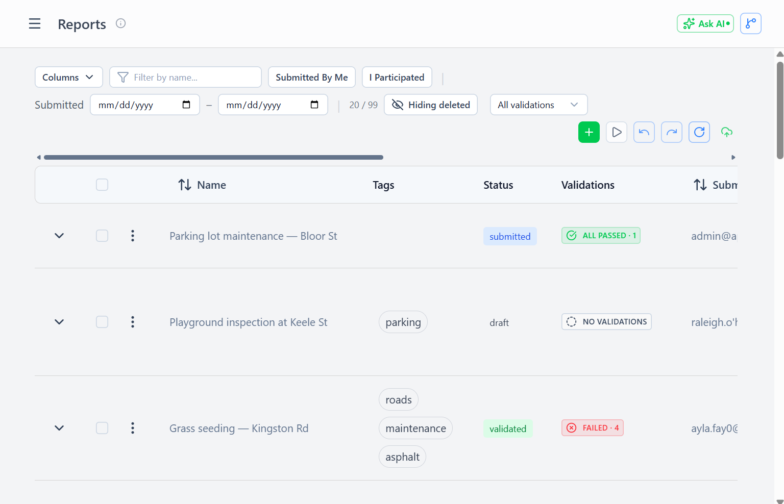This screenshot has width=784, height=504.
Task: Click the Status column header
Action: tap(498, 185)
